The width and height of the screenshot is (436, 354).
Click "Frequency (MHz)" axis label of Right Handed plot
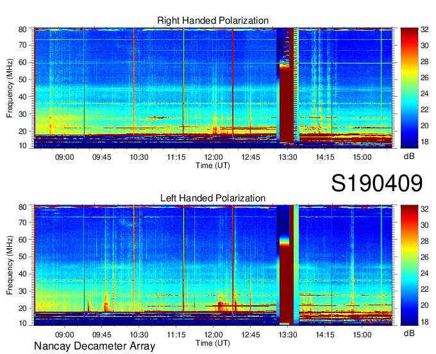(10, 88)
